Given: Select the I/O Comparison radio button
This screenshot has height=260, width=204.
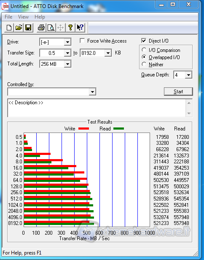Looking at the screenshot, I should click(144, 50).
